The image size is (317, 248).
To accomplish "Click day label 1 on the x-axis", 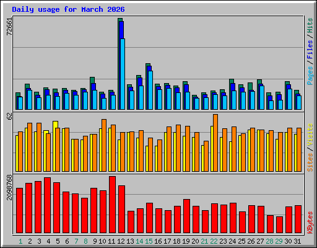I will coord(20,241).
